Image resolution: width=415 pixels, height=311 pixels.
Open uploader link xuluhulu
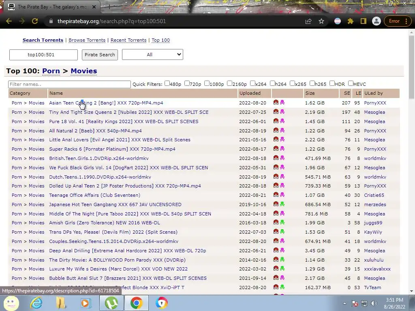point(373,260)
